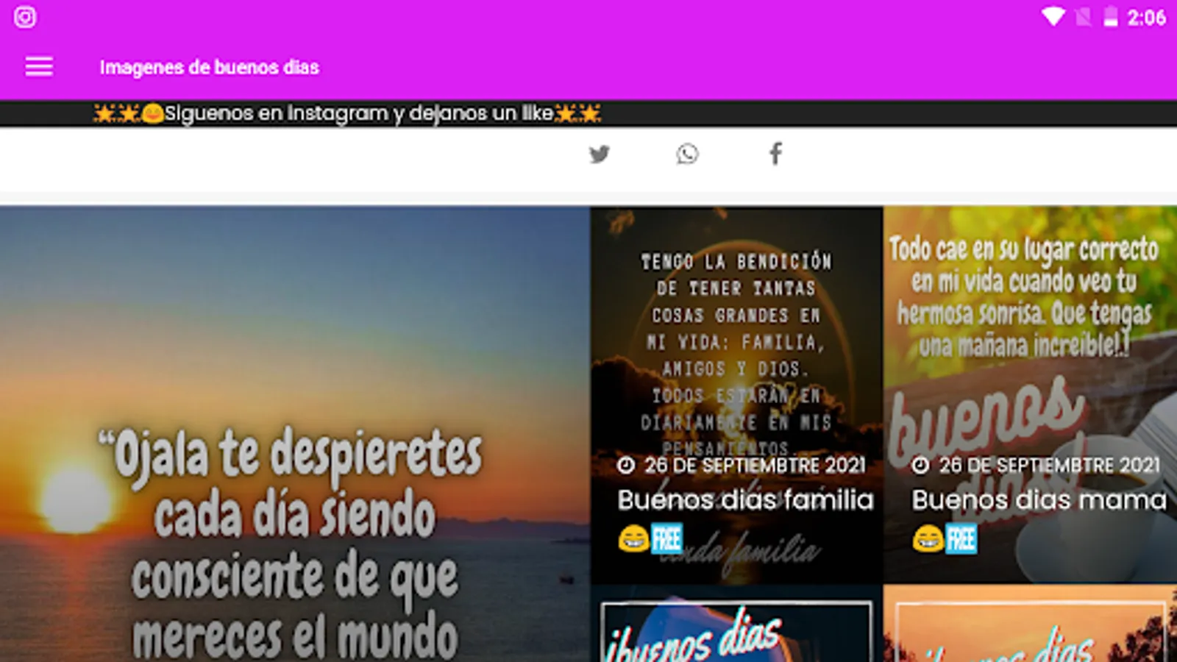This screenshot has width=1177, height=662.
Task: Tap the laughing emoji on Buenos días familia card
Action: 633,539
